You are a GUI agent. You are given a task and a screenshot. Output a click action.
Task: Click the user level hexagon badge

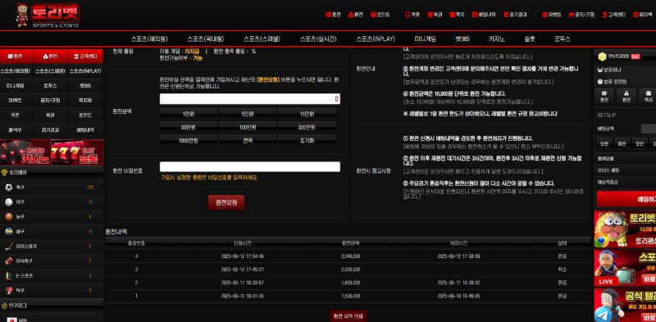pyautogui.click(x=602, y=56)
